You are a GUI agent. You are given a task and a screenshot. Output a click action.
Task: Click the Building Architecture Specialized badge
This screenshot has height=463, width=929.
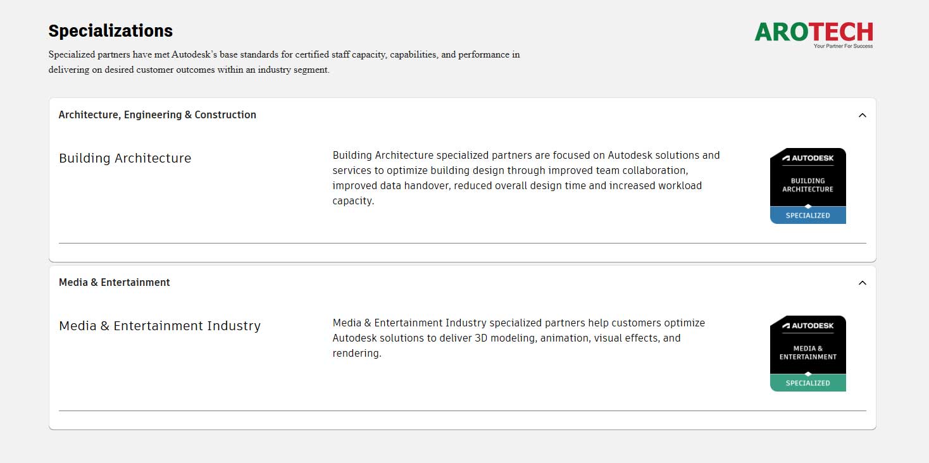click(x=808, y=186)
